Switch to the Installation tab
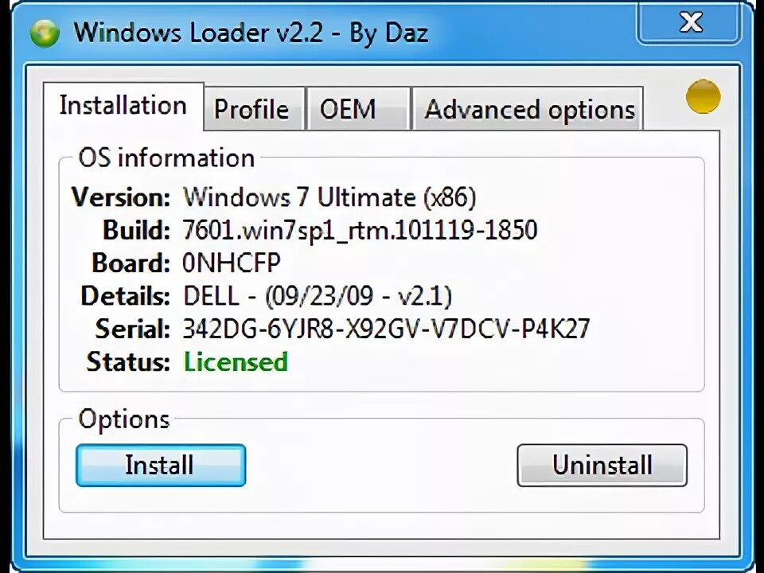The width and height of the screenshot is (764, 573). 123,106
